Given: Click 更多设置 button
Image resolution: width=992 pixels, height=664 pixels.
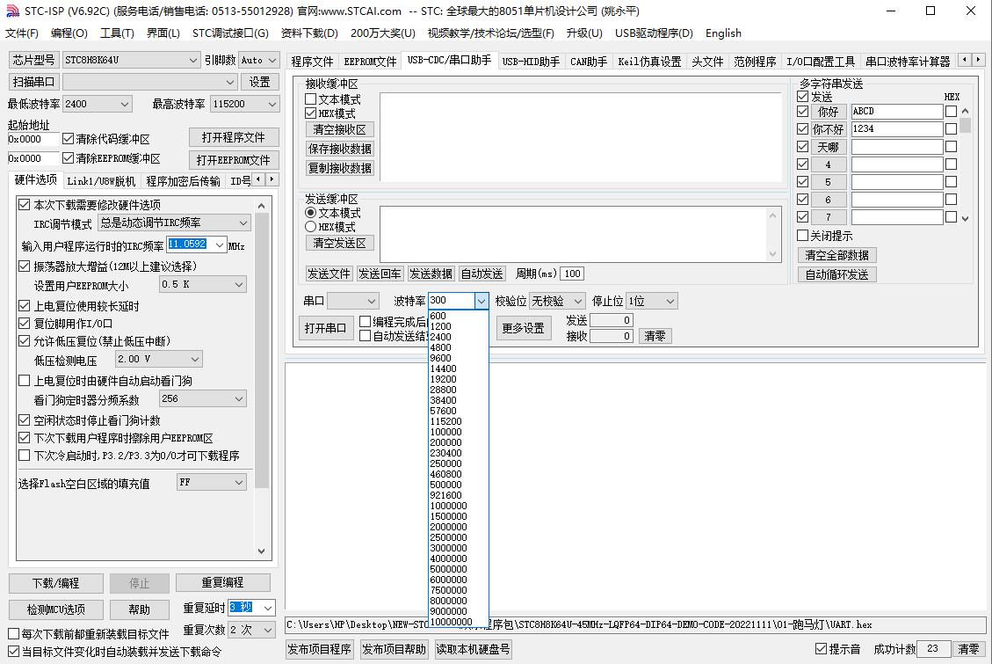Looking at the screenshot, I should point(523,328).
